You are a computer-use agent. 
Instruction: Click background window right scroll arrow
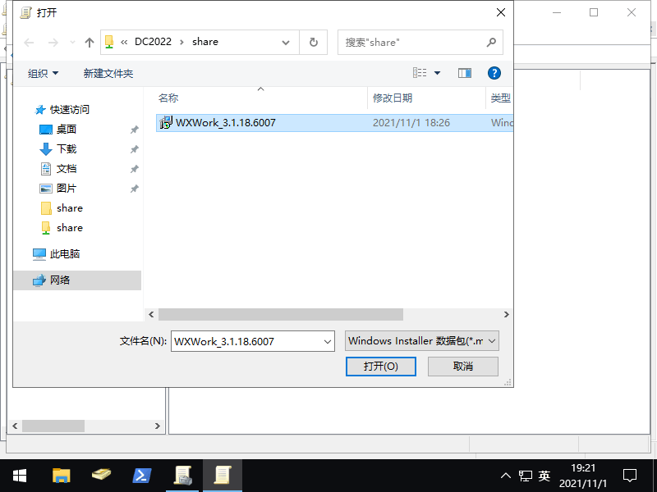(x=158, y=426)
